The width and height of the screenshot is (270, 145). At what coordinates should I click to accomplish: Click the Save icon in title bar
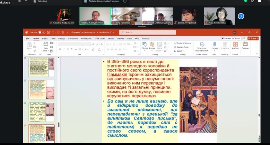49,32
